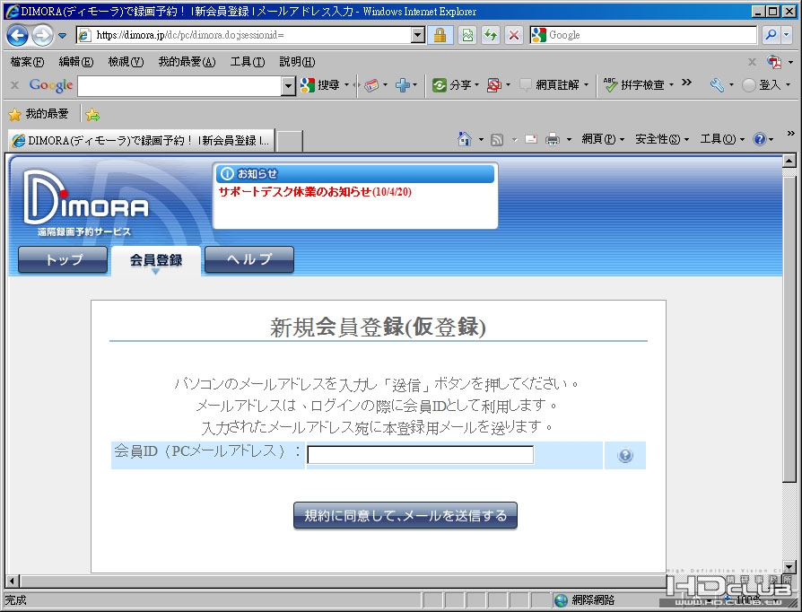Click the add to favorites bar icon
The image size is (802, 612).
tap(92, 115)
